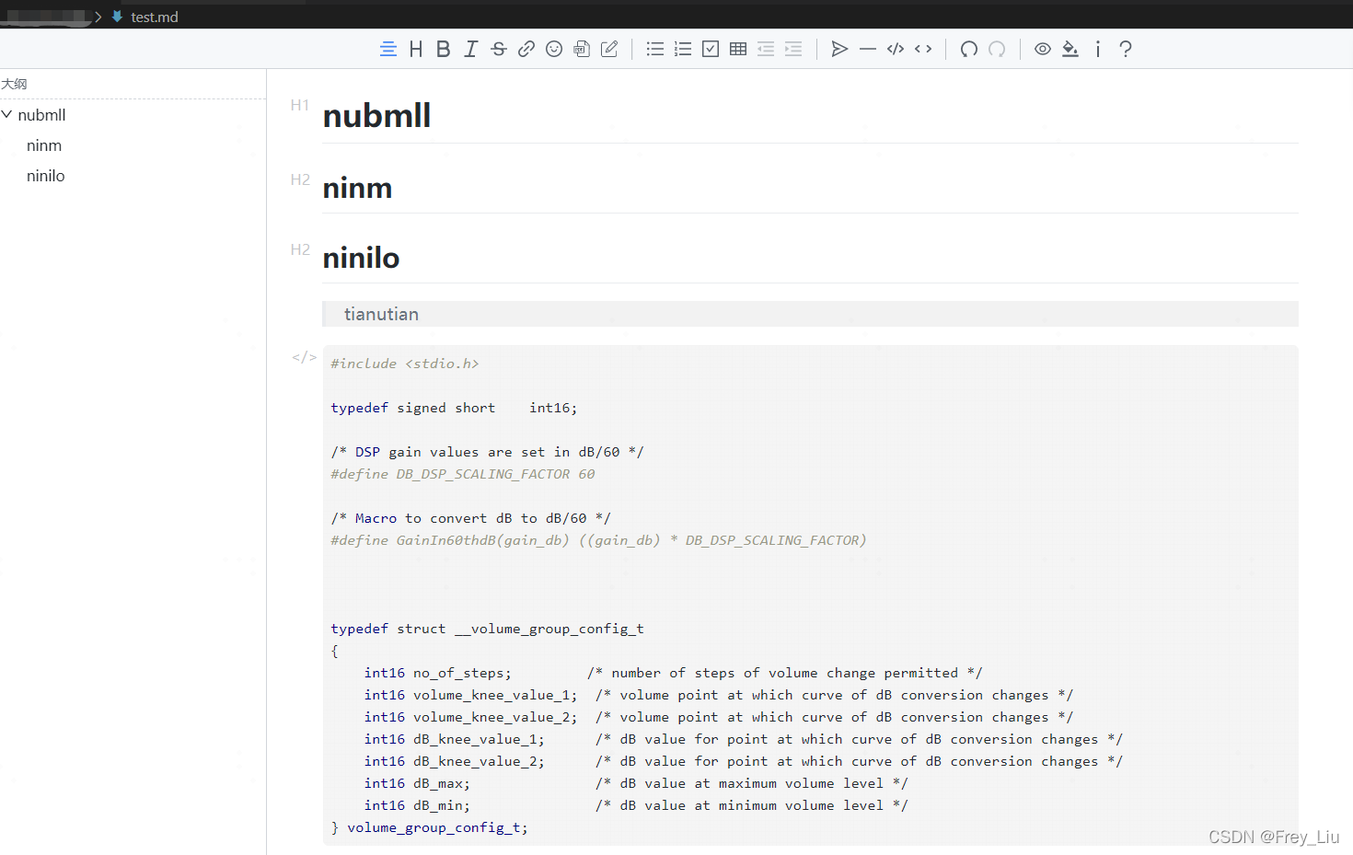Insert a table

pos(737,49)
